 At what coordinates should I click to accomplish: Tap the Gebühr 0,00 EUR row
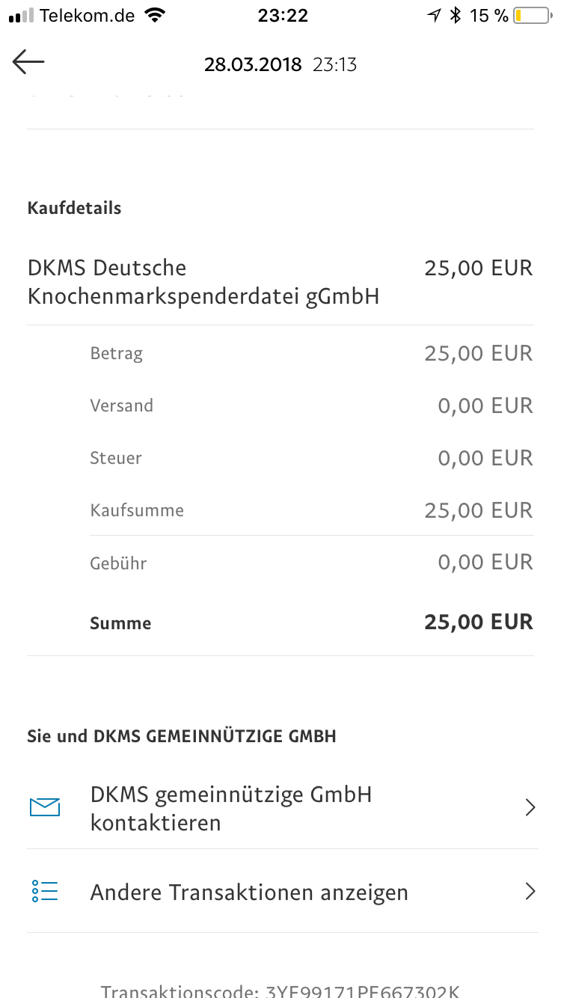tap(312, 563)
